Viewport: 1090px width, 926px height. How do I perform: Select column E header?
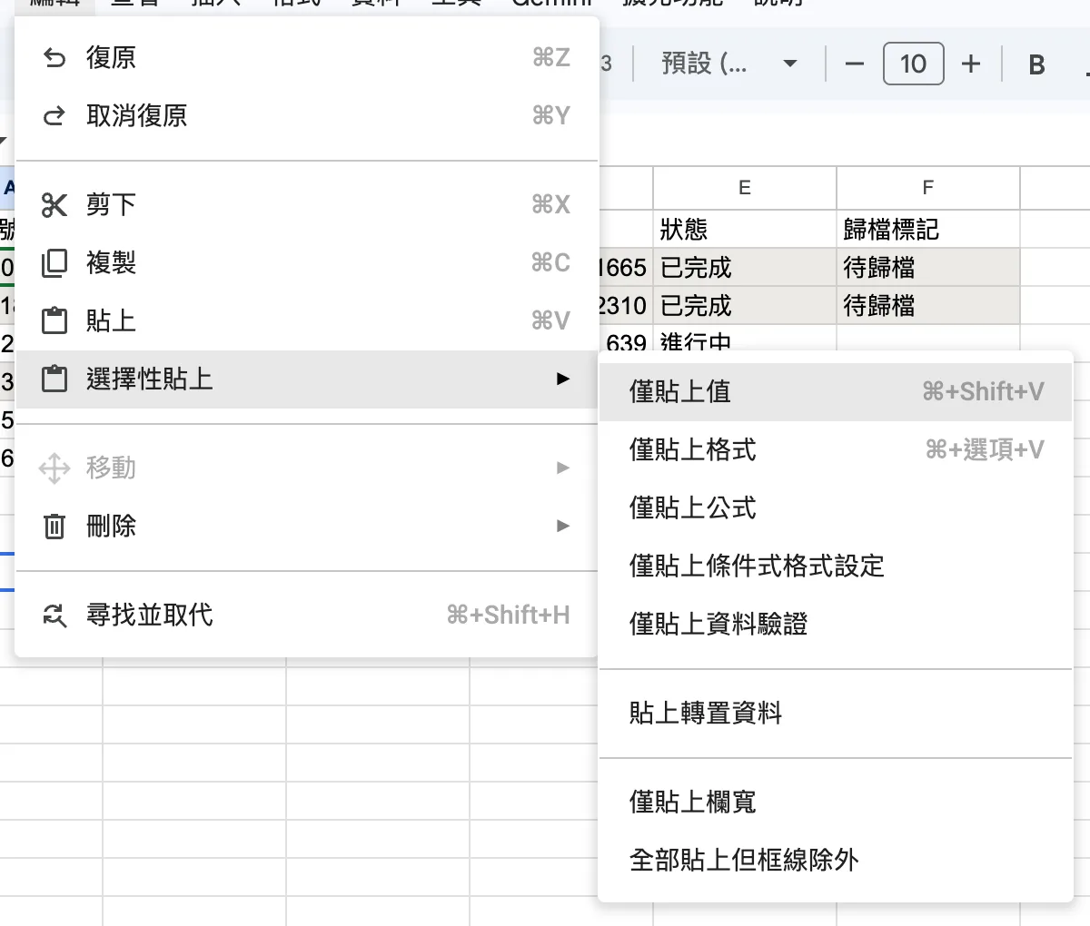[745, 188]
